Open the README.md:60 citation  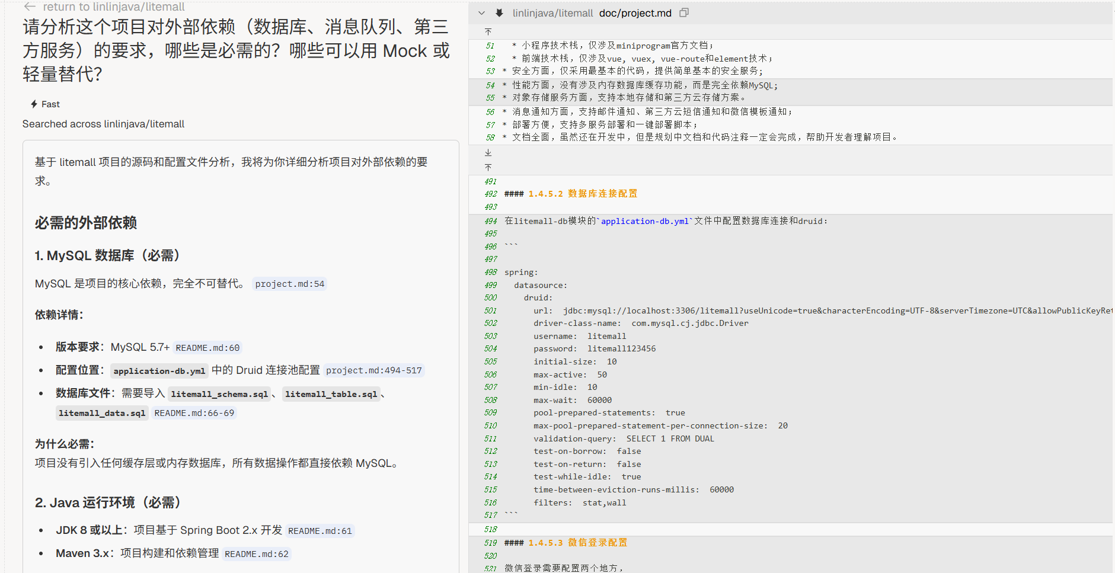point(207,348)
